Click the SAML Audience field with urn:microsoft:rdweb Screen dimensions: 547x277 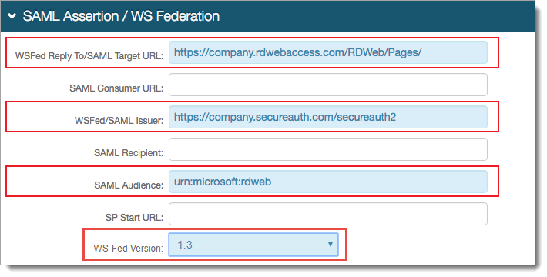tap(328, 182)
